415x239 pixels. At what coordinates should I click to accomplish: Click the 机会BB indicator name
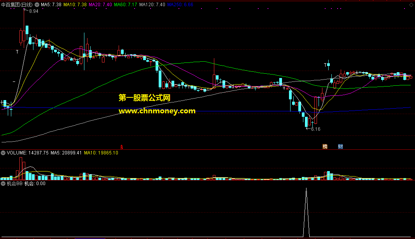pyautogui.click(x=14, y=184)
